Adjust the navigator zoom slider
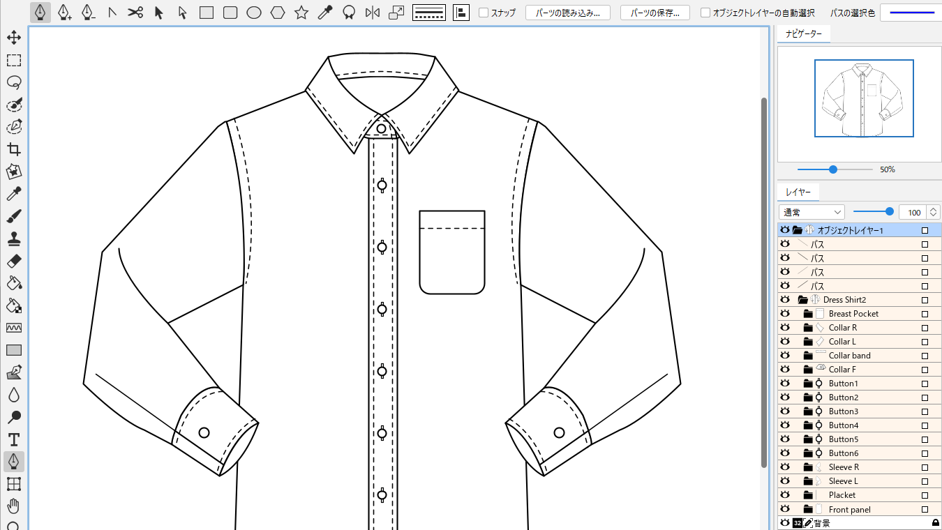 point(833,169)
